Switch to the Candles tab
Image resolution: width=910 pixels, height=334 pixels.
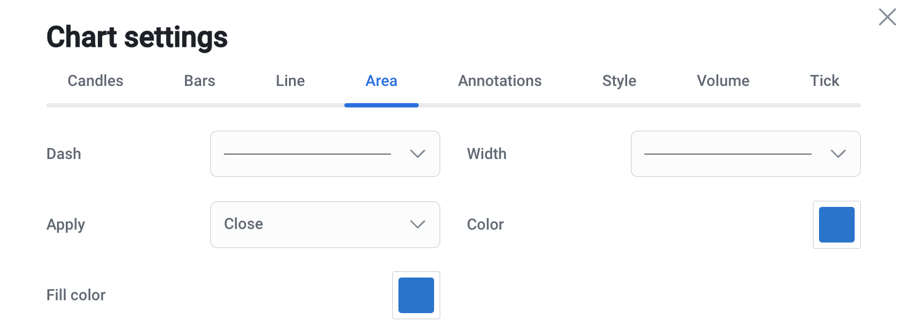coord(95,81)
